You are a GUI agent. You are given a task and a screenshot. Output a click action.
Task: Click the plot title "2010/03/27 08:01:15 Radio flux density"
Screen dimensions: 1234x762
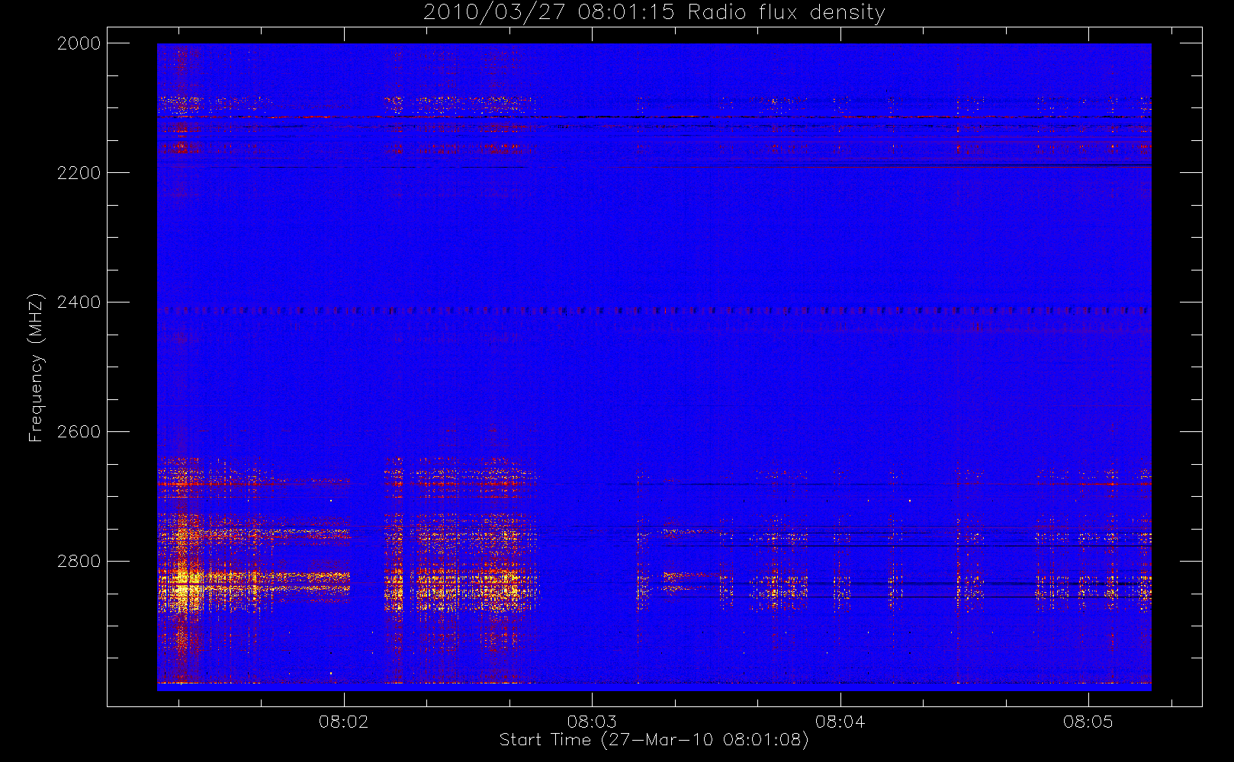(x=654, y=12)
